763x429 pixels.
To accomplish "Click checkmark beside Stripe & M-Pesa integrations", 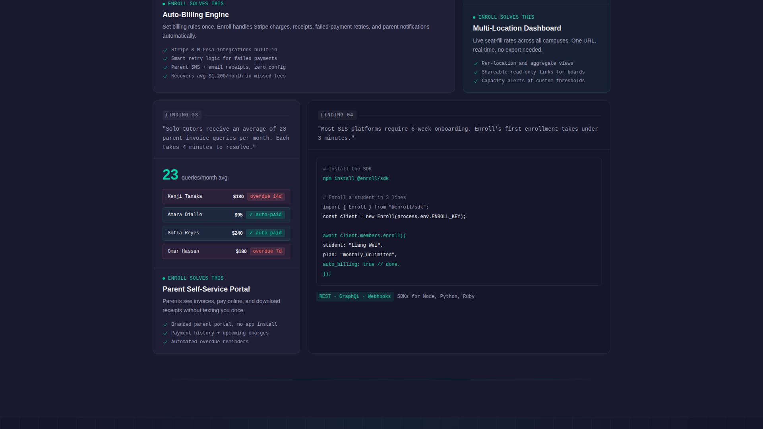I will (x=165, y=50).
